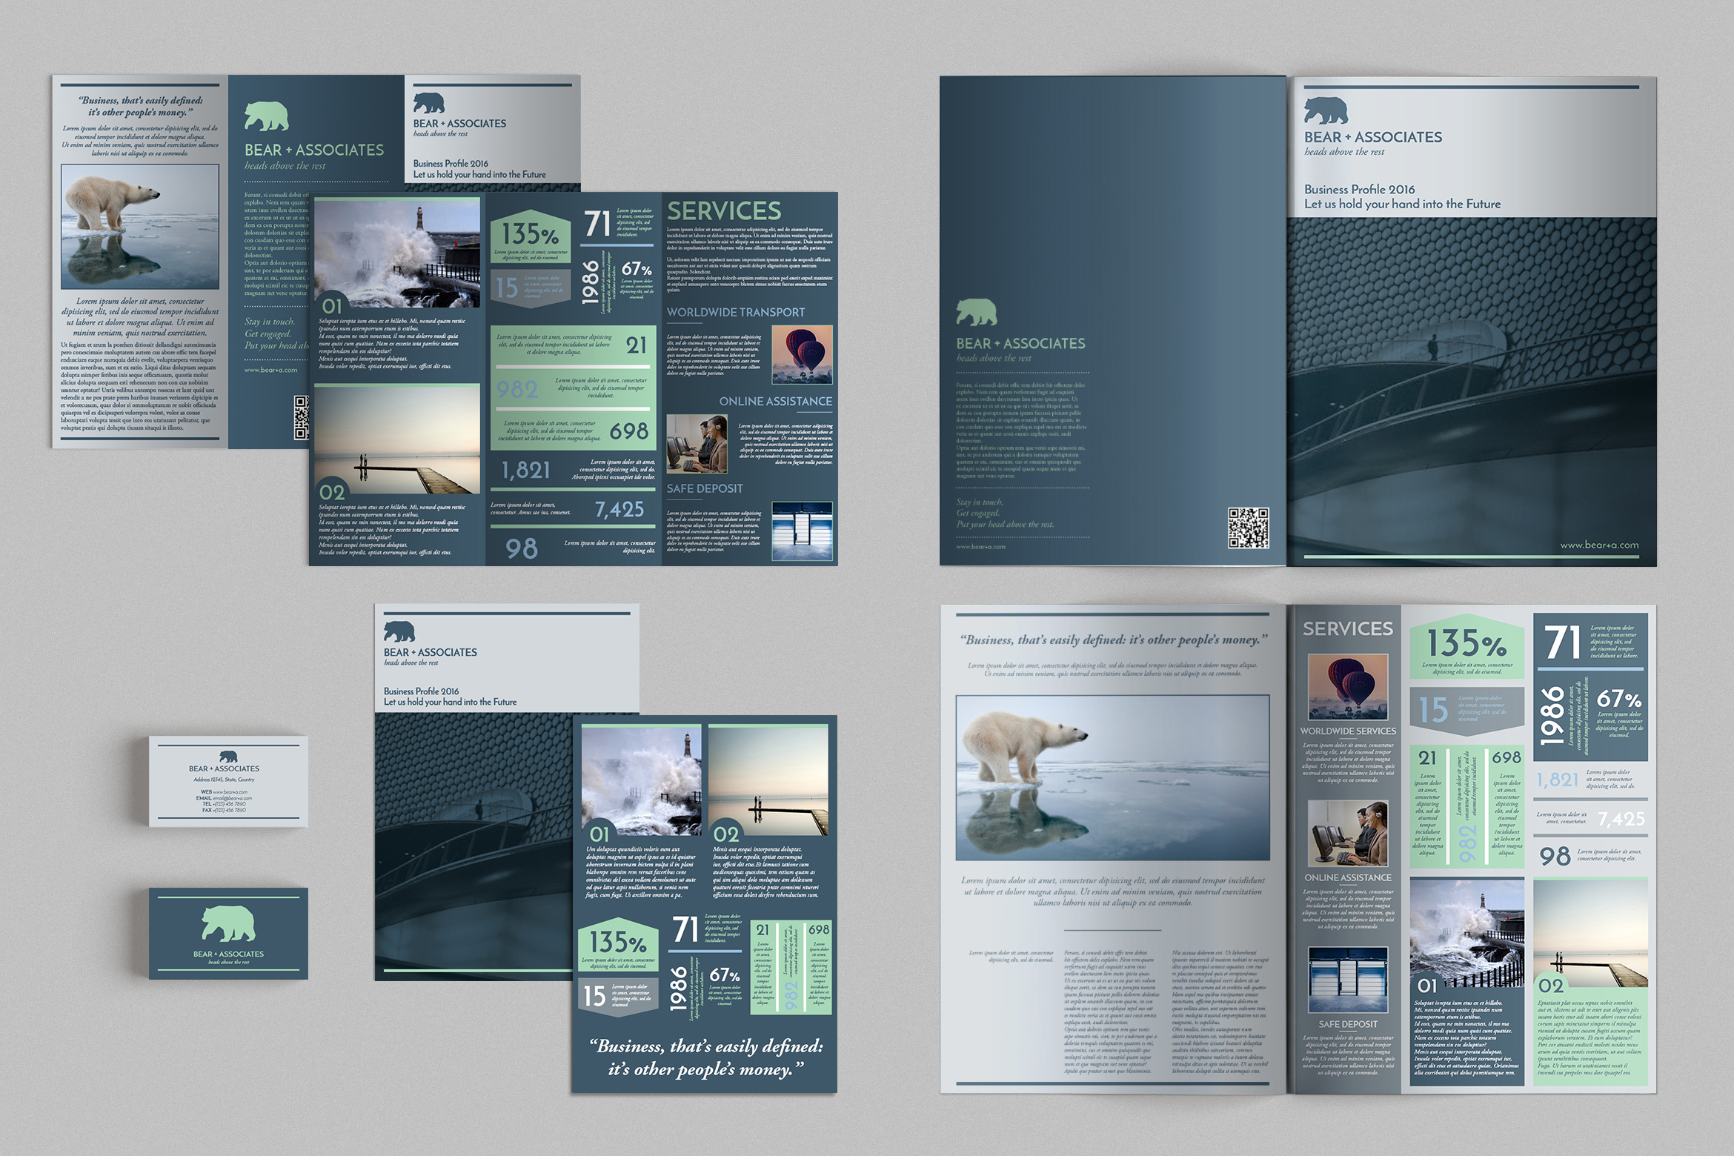This screenshot has width=1734, height=1156.
Task: Click the 135% green badge on the flyer
Action: click(x=617, y=944)
